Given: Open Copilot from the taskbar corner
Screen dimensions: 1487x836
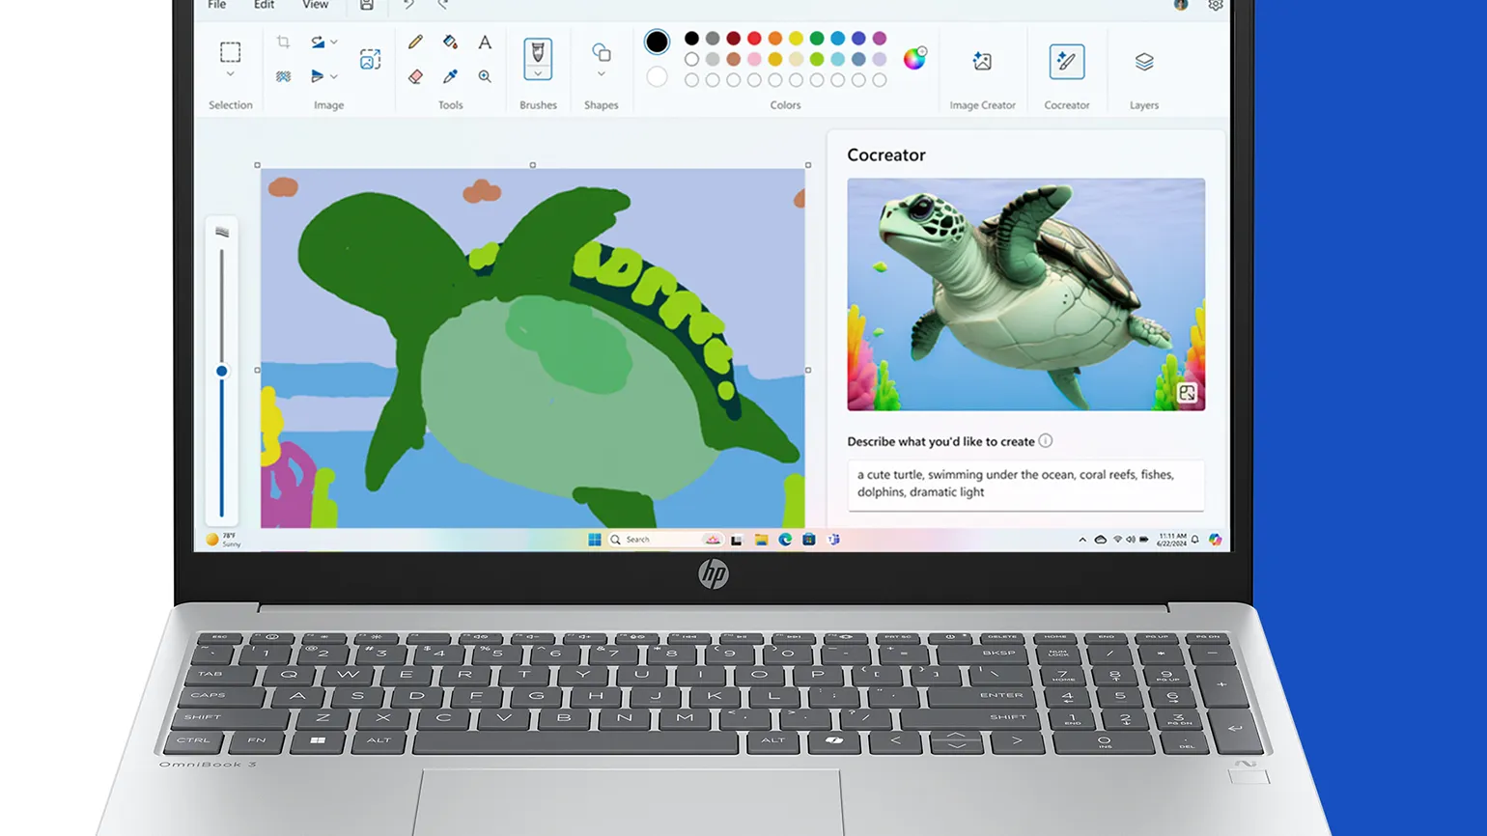Looking at the screenshot, I should coord(1215,540).
